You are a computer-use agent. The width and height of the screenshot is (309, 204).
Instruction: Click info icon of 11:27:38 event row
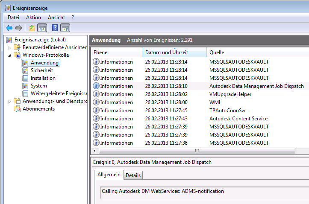tap(96, 143)
